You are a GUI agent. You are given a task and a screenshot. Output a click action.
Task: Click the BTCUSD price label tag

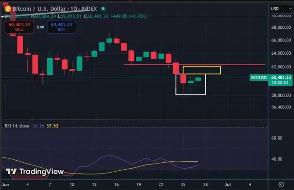pyautogui.click(x=259, y=78)
